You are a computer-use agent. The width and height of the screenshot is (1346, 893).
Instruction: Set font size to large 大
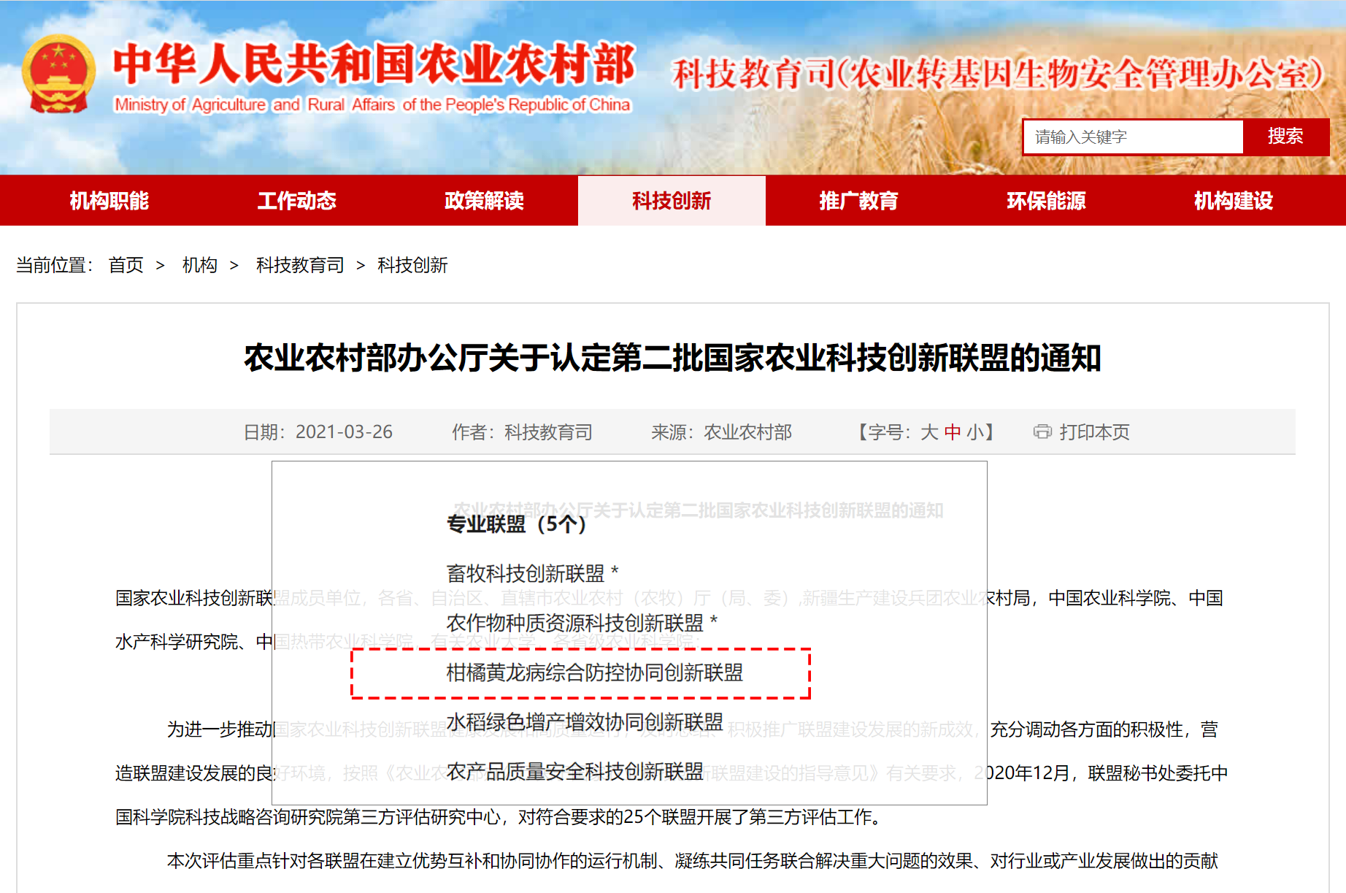coord(928,432)
